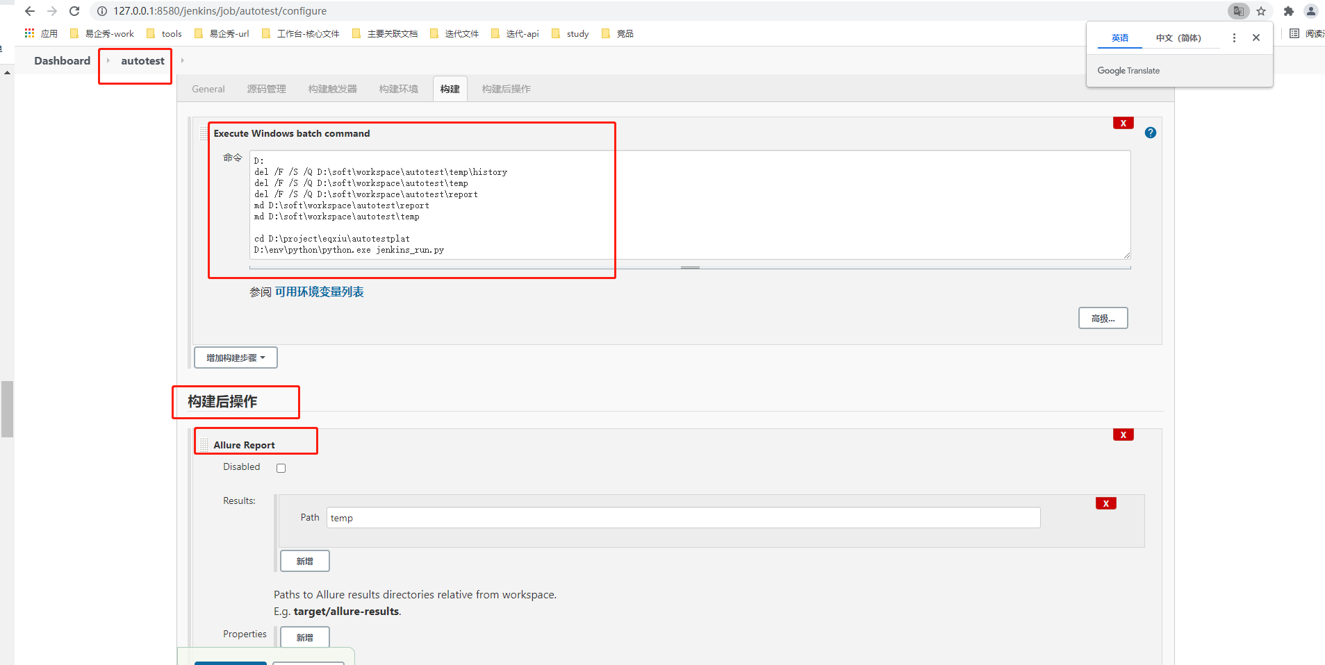Click the Google Translate icon in address bar
Image resolution: width=1325 pixels, height=665 pixels.
1238,11
